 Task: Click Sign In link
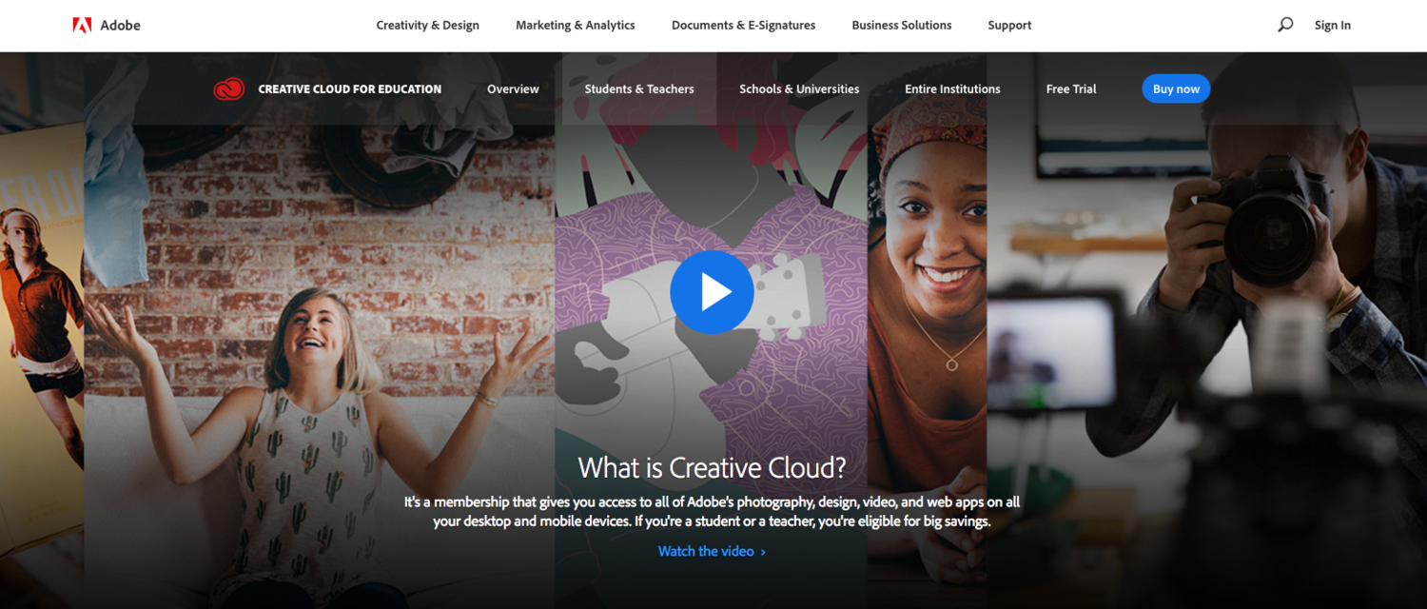point(1332,26)
